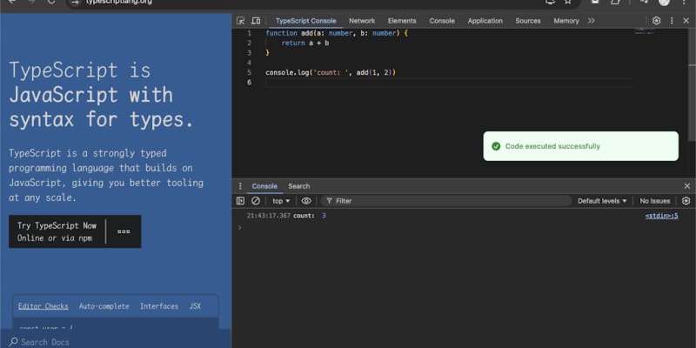Clear the console with the clear icon
Viewport: 696px width, 348px height.
coord(256,201)
